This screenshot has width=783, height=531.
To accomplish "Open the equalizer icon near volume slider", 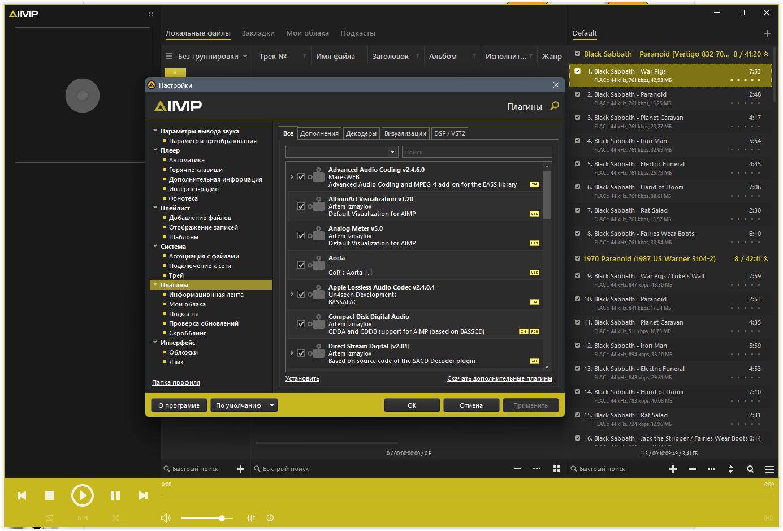I will point(251,518).
